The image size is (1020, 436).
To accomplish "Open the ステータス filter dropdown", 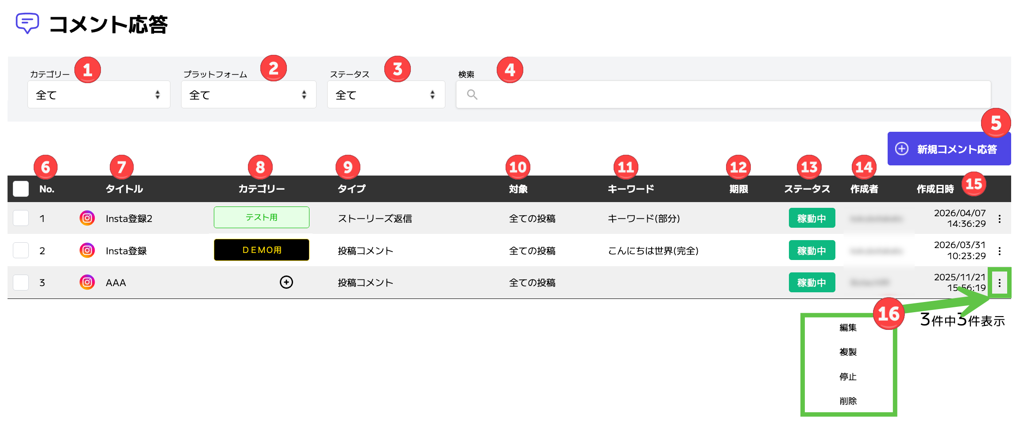I will [386, 95].
